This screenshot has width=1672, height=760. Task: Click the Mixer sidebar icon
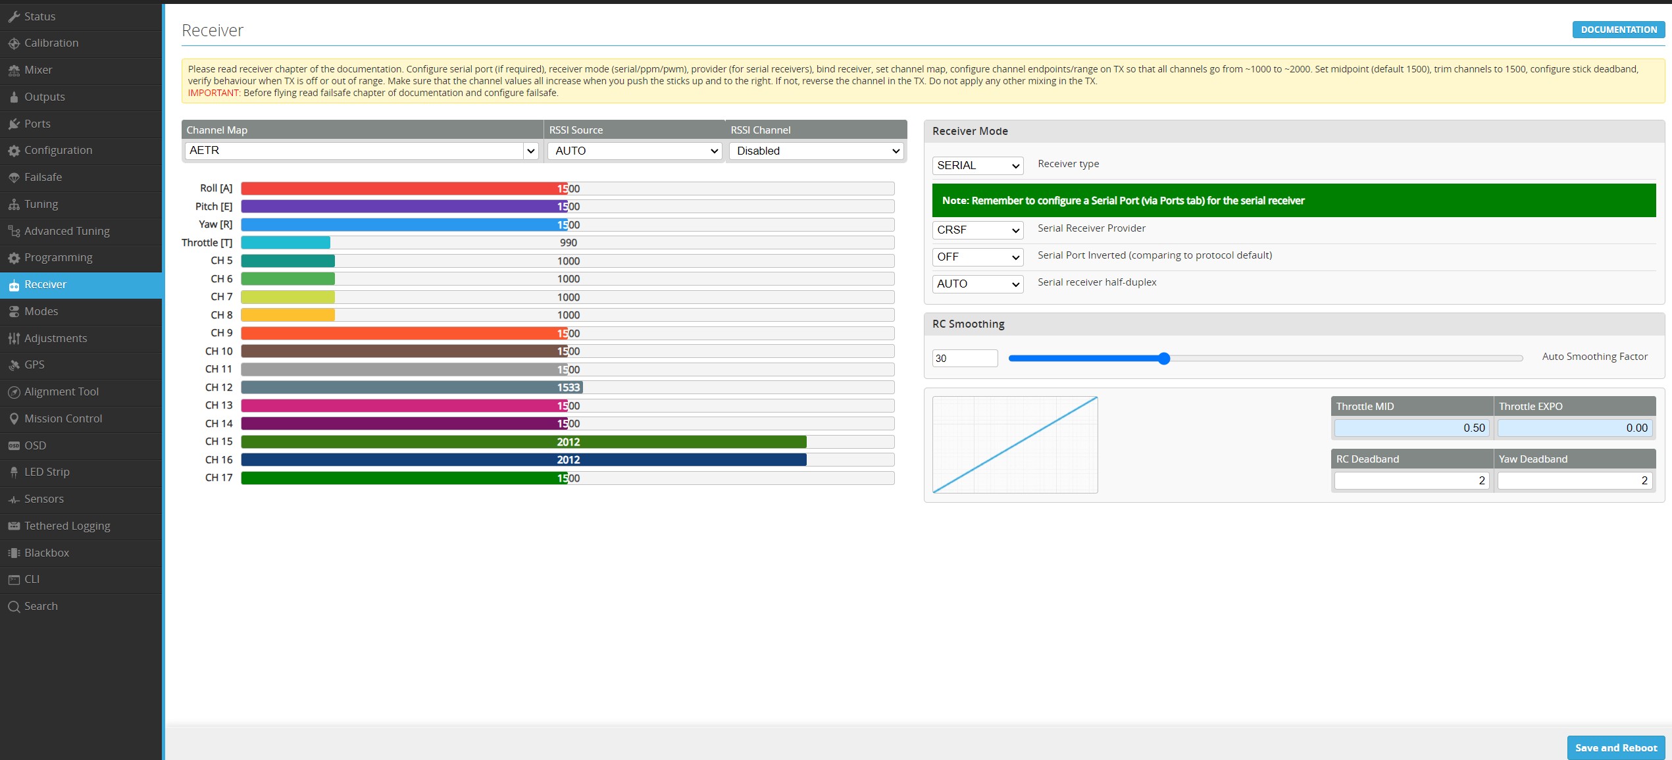[14, 70]
